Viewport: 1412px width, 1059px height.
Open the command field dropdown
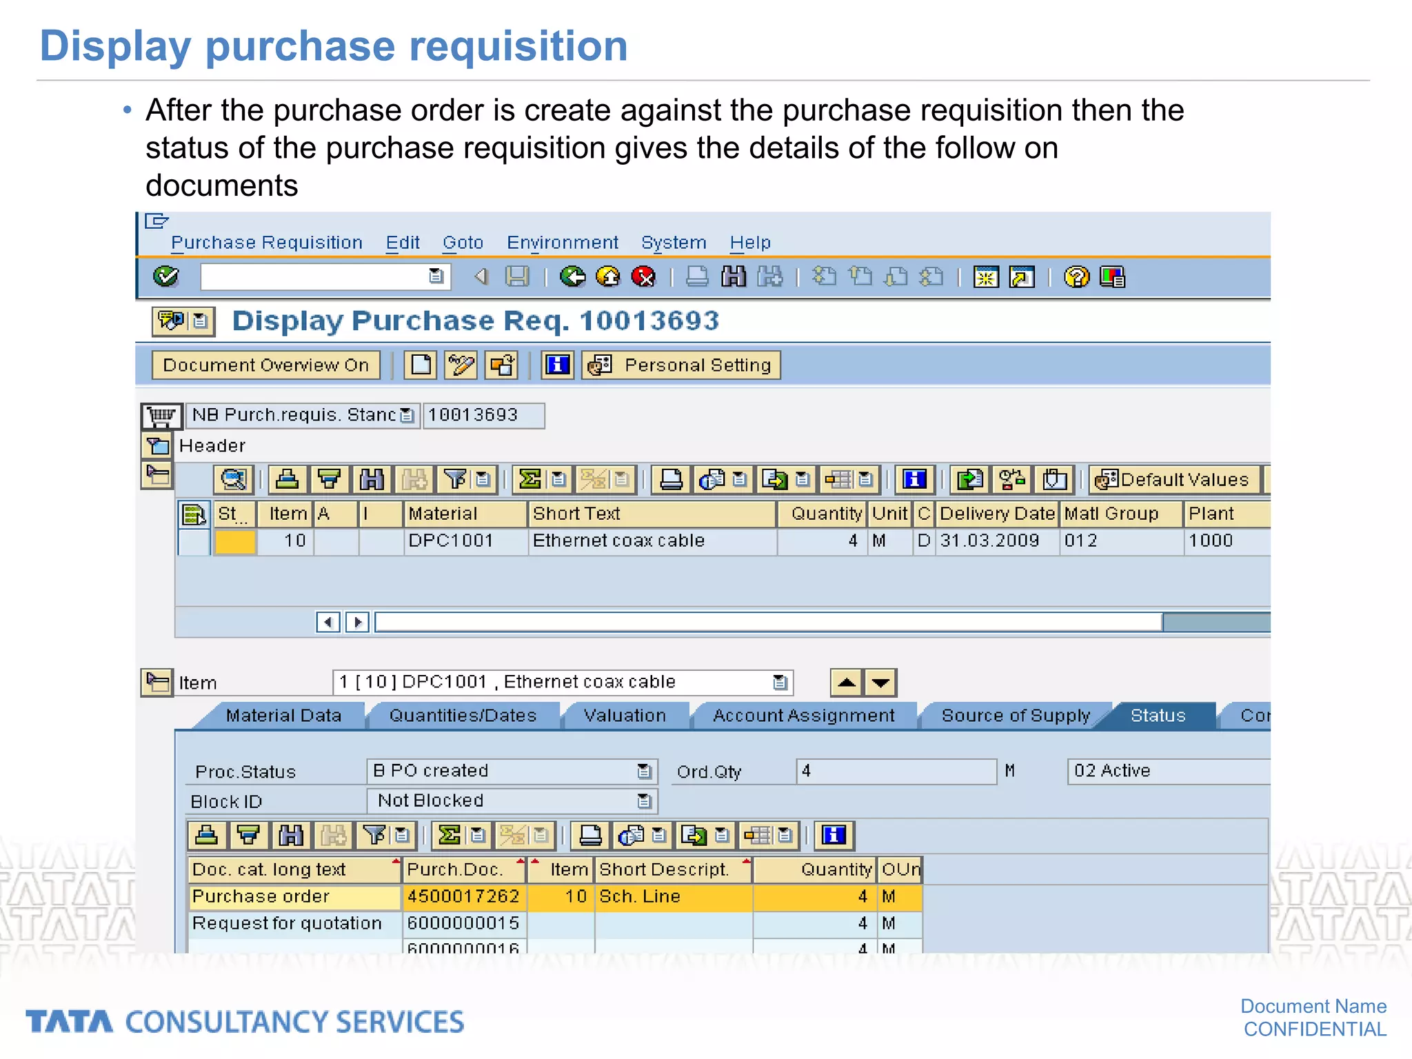coord(436,276)
